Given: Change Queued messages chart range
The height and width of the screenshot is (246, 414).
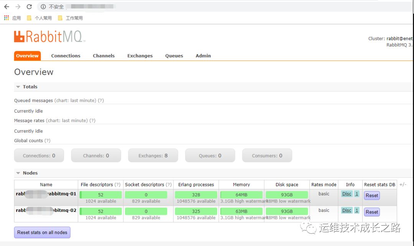Looking at the screenshot, I should [75, 100].
